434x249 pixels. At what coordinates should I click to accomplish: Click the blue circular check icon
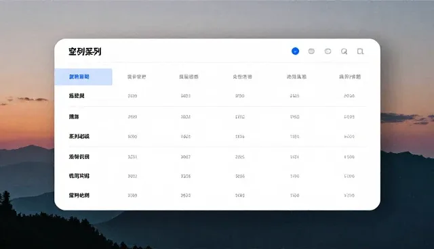tap(295, 51)
